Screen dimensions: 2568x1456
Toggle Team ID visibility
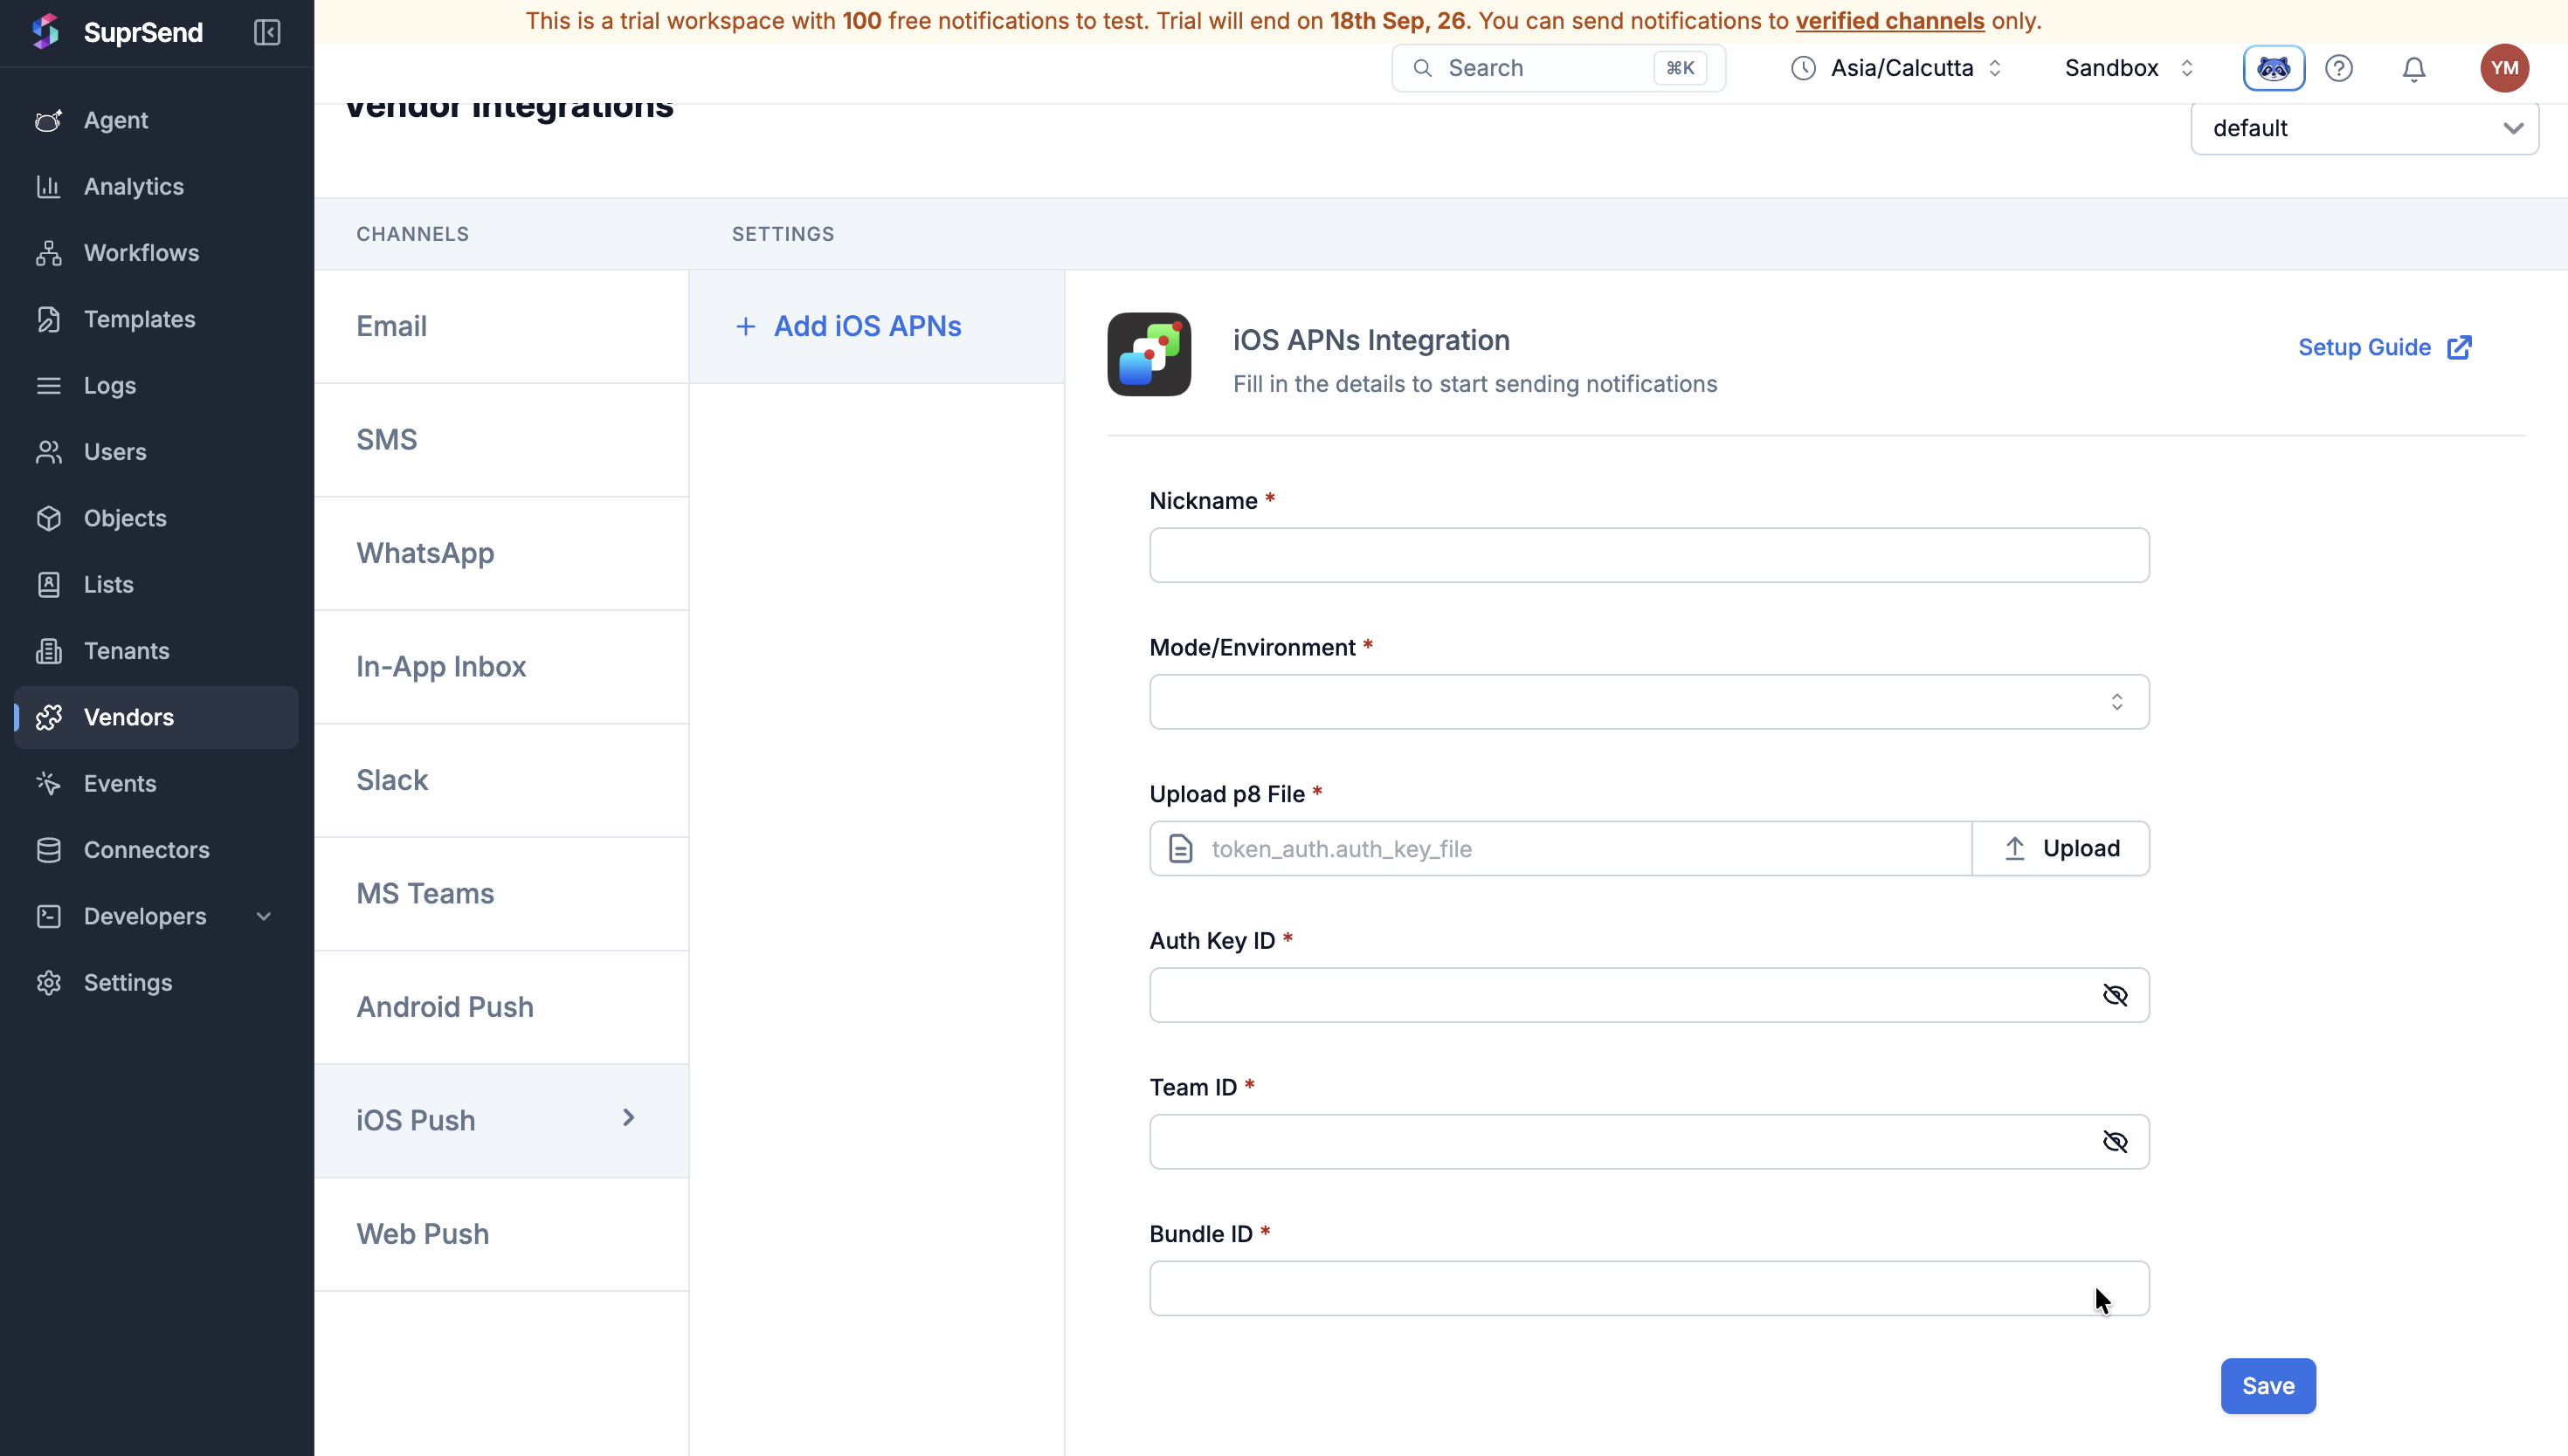point(2115,1142)
